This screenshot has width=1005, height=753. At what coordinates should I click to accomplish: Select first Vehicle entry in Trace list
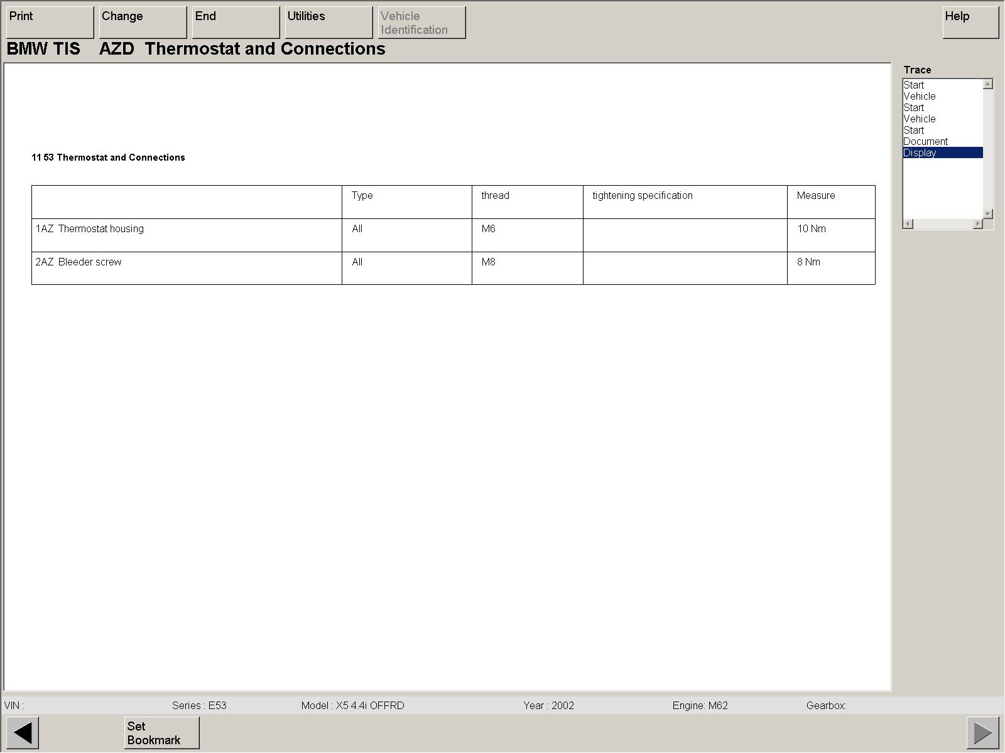point(919,97)
